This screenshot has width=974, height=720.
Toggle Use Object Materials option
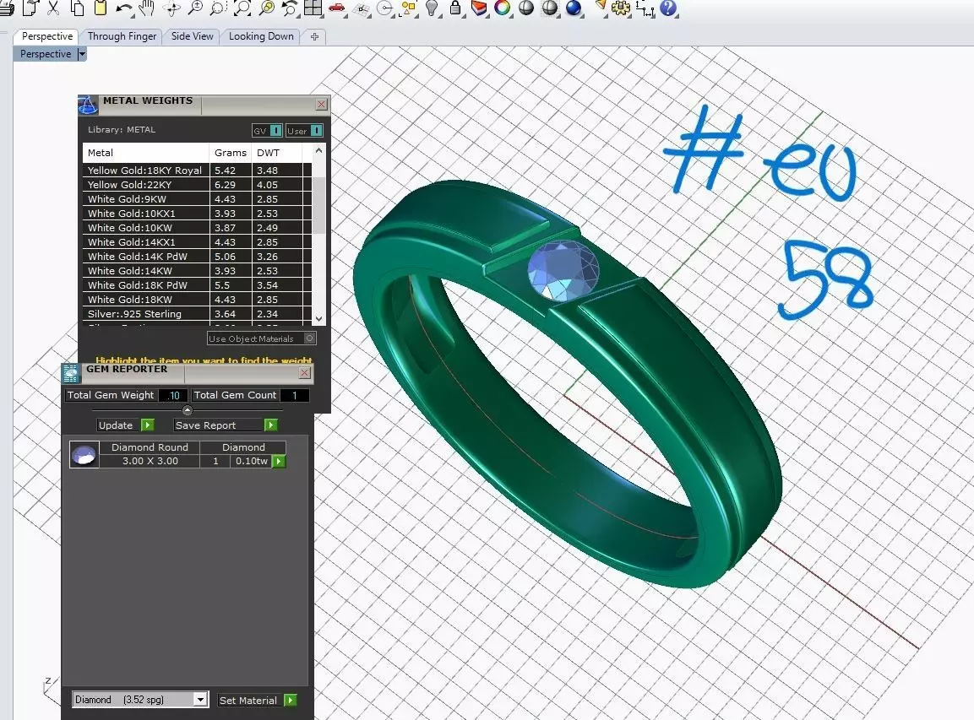coord(262,338)
